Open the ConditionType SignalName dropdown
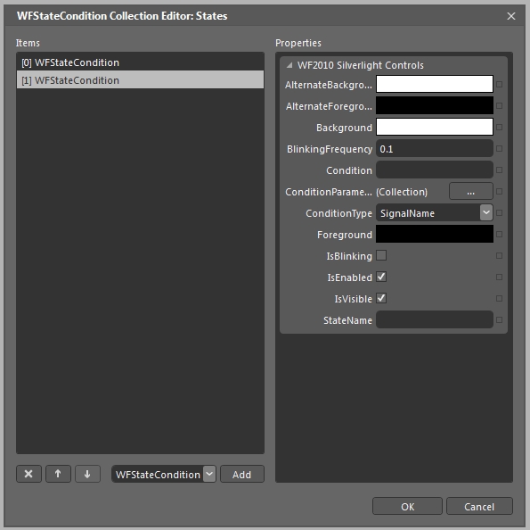530x530 pixels. click(486, 212)
